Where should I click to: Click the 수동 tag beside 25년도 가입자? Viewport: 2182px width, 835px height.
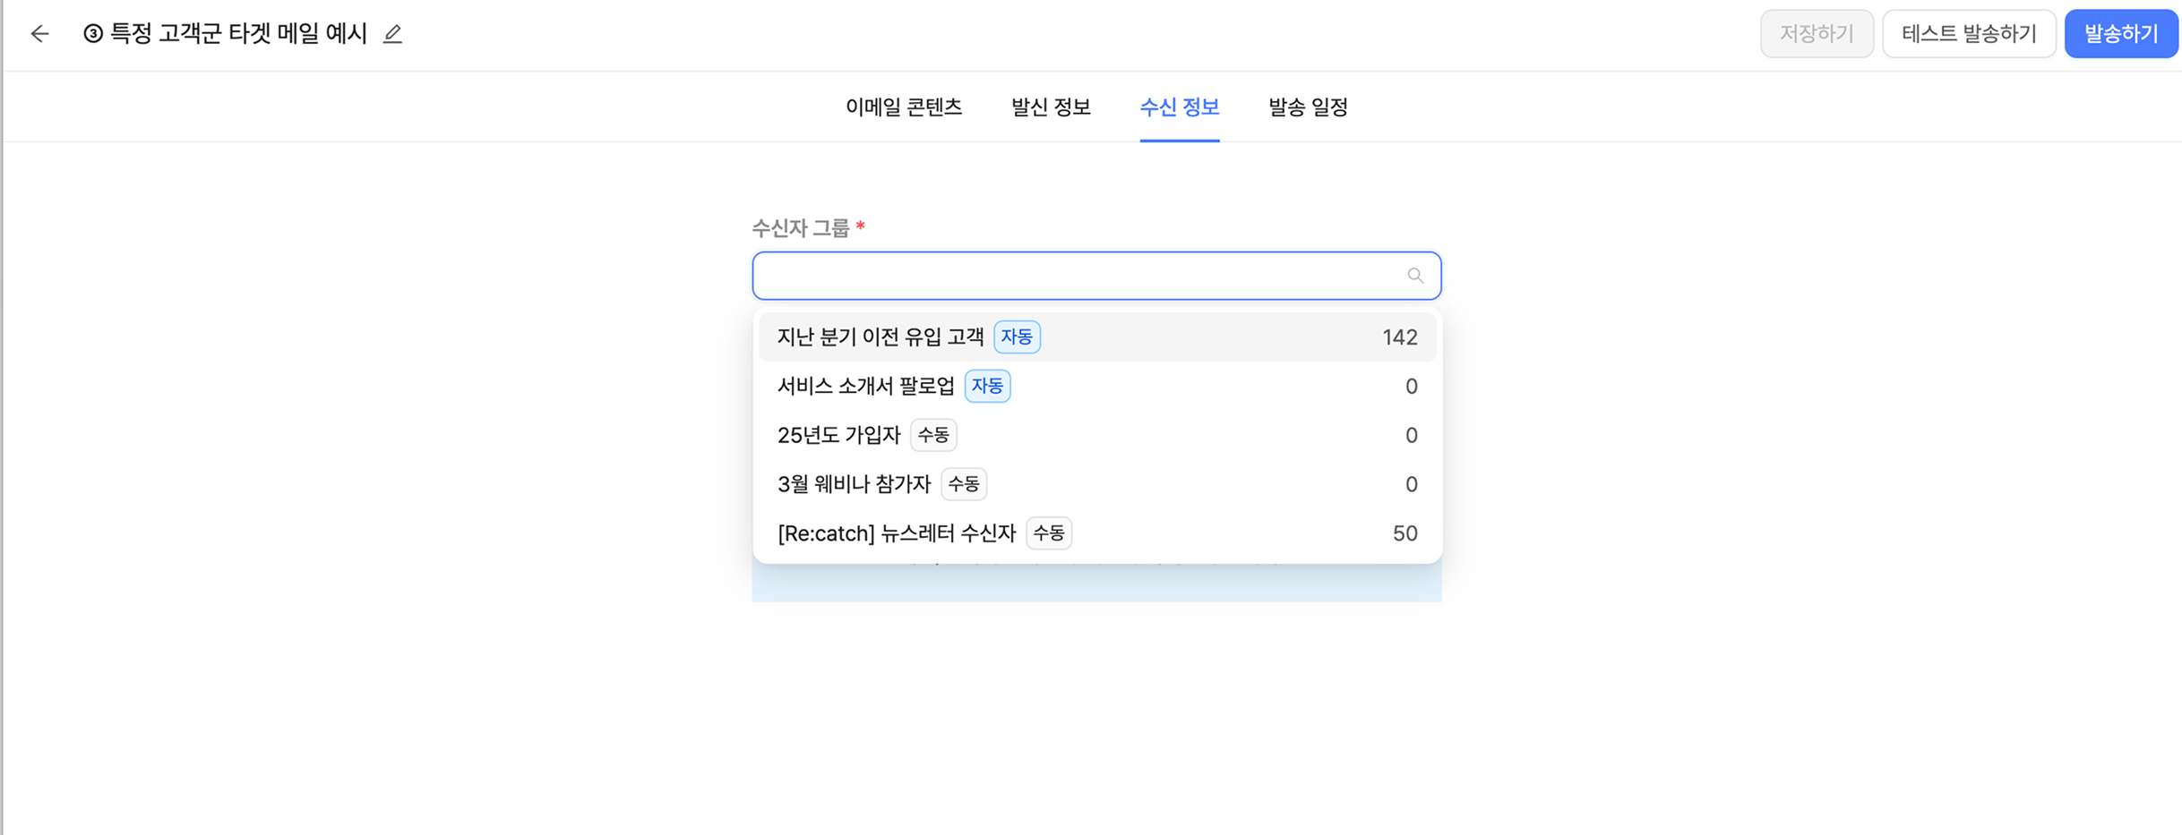pyautogui.click(x=933, y=436)
